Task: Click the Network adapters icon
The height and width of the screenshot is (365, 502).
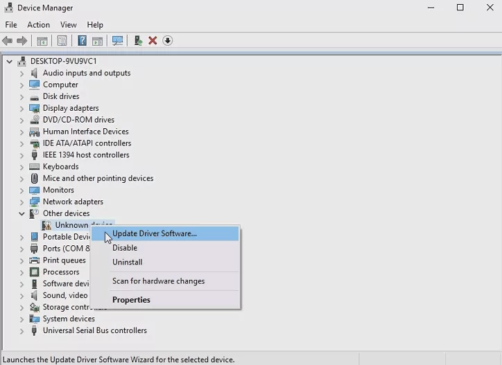Action: (x=34, y=202)
